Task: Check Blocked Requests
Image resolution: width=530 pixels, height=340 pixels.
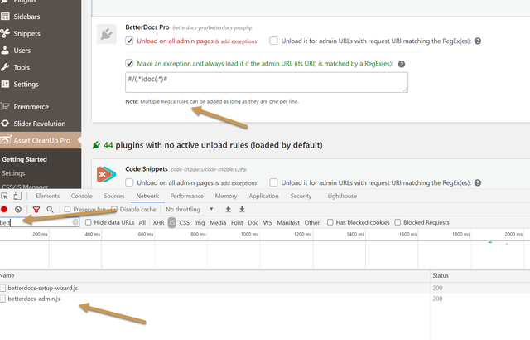Action: (x=397, y=222)
